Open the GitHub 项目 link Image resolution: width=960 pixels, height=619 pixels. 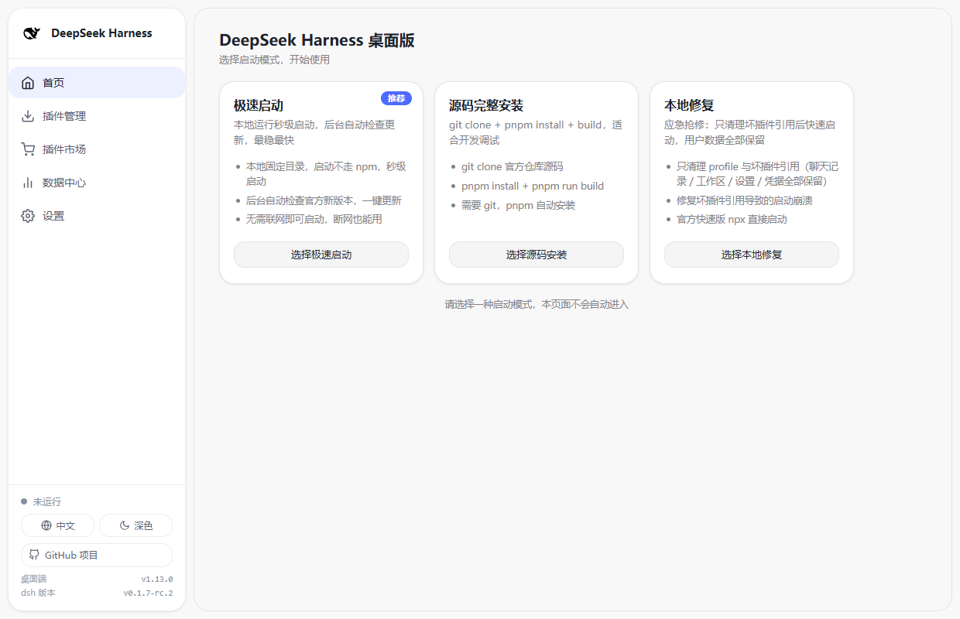[x=97, y=555]
